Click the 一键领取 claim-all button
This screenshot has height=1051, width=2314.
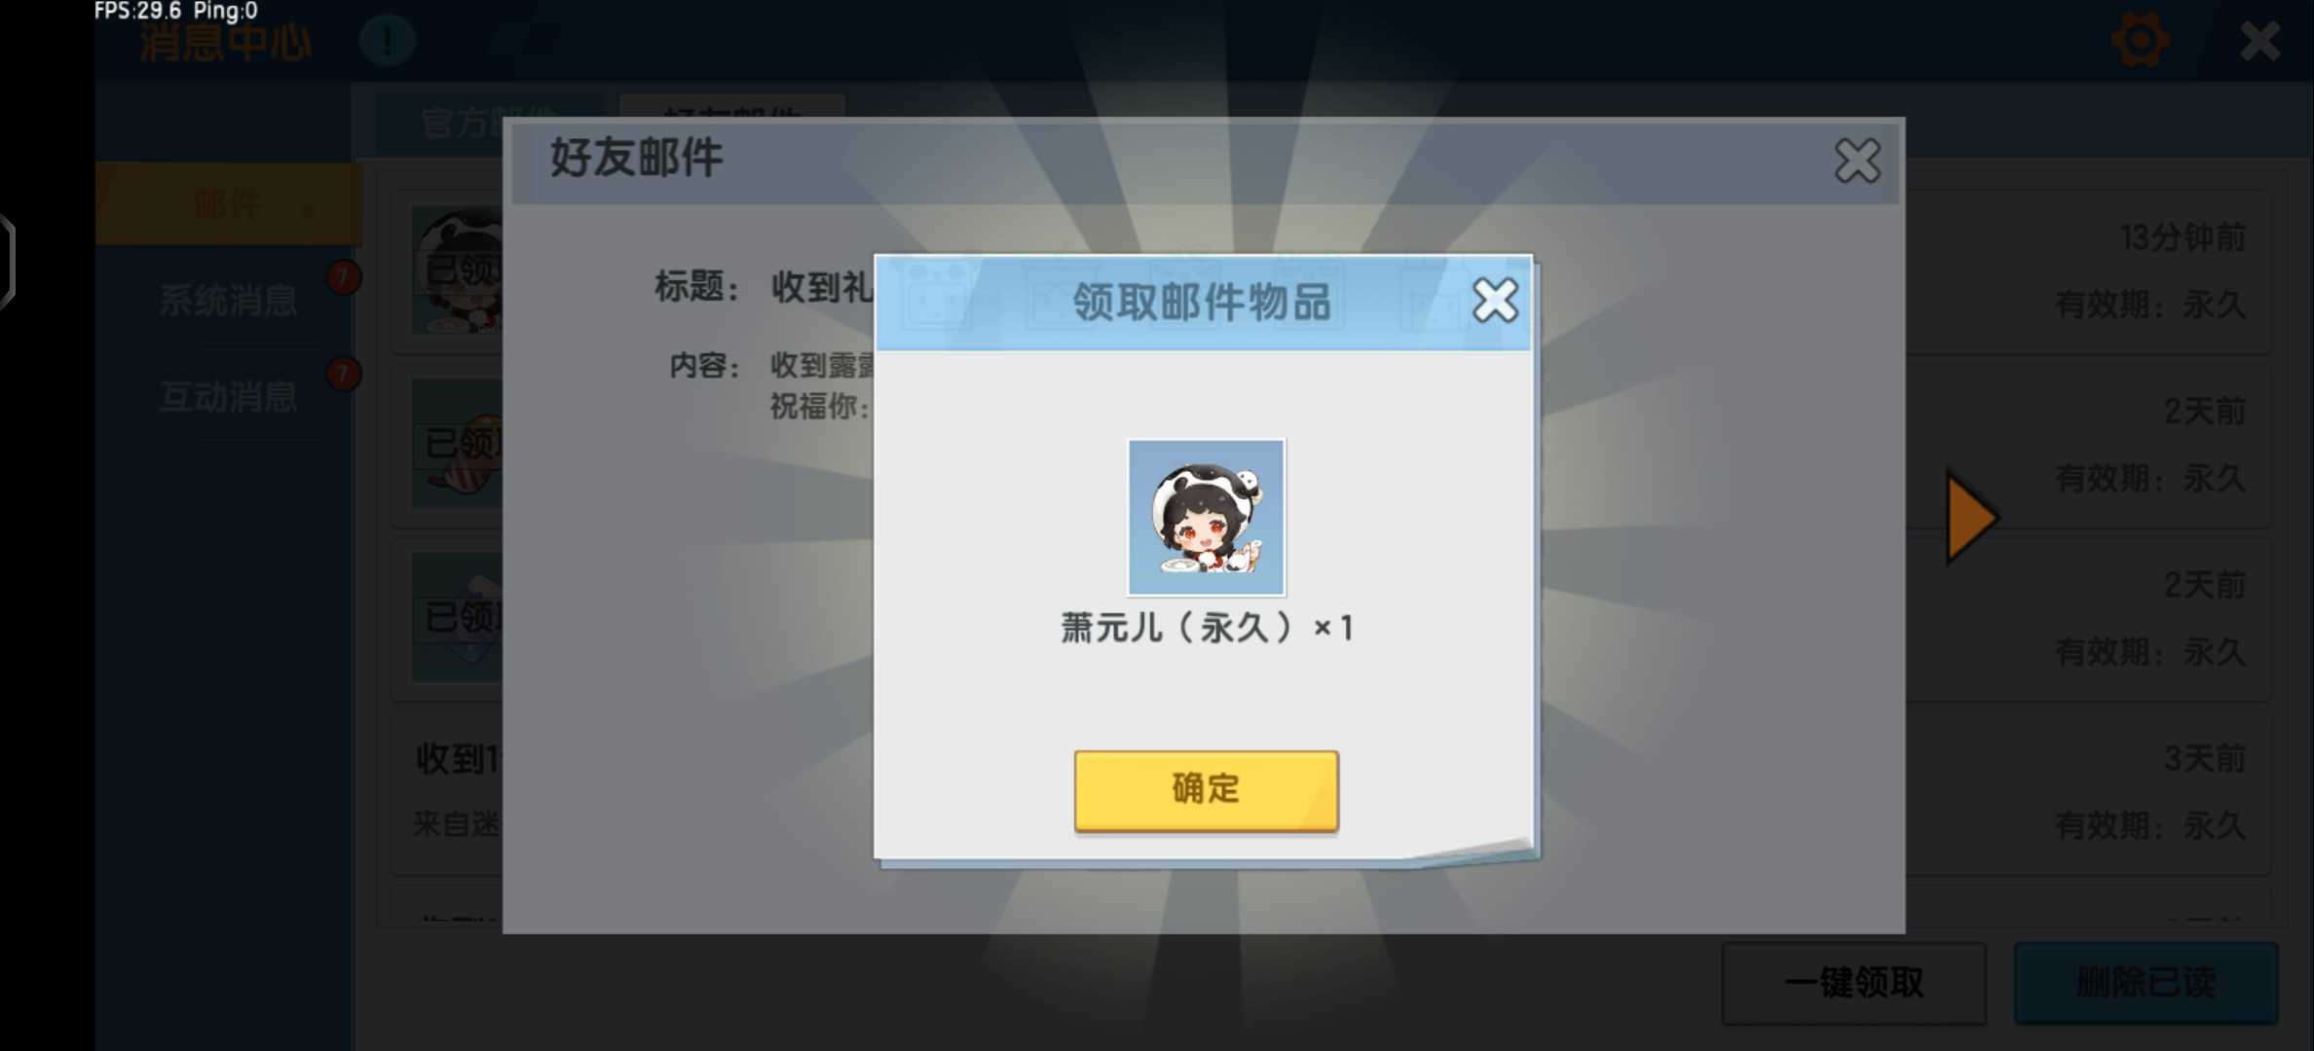[1853, 983]
